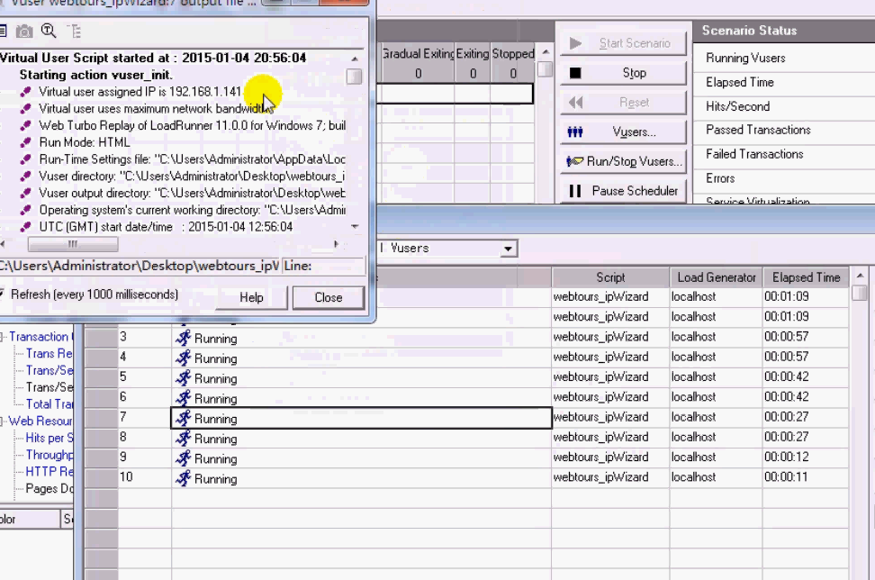Screen dimensions: 875x580
Task: Click running-man icon of Vuser 4
Action: (183, 358)
